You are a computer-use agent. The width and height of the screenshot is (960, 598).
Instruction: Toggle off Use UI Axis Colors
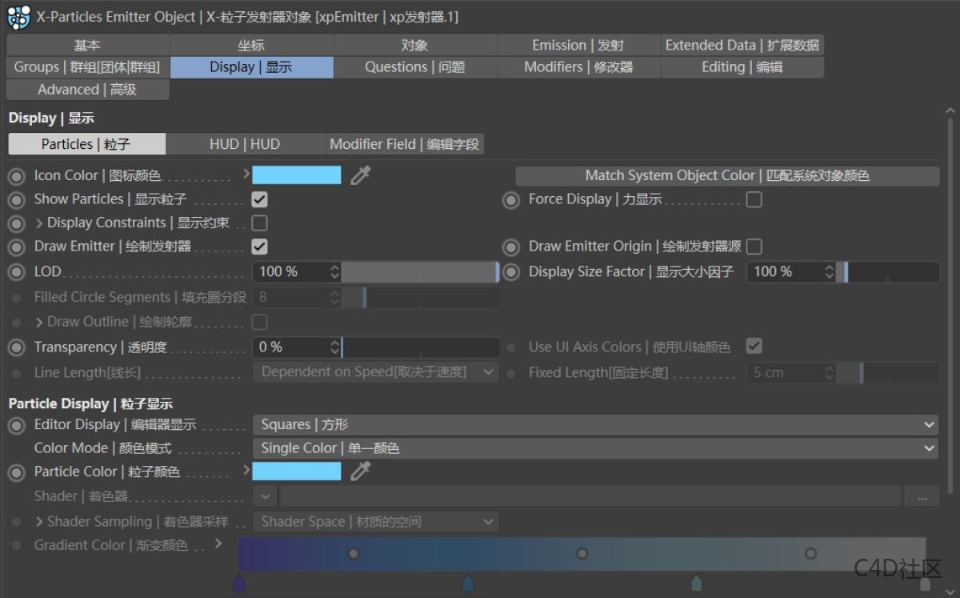pyautogui.click(x=754, y=347)
